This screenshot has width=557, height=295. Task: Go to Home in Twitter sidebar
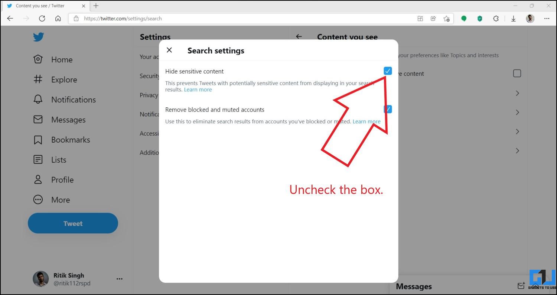coord(53,59)
